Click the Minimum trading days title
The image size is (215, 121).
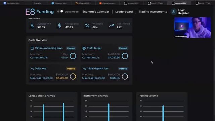click(48, 48)
